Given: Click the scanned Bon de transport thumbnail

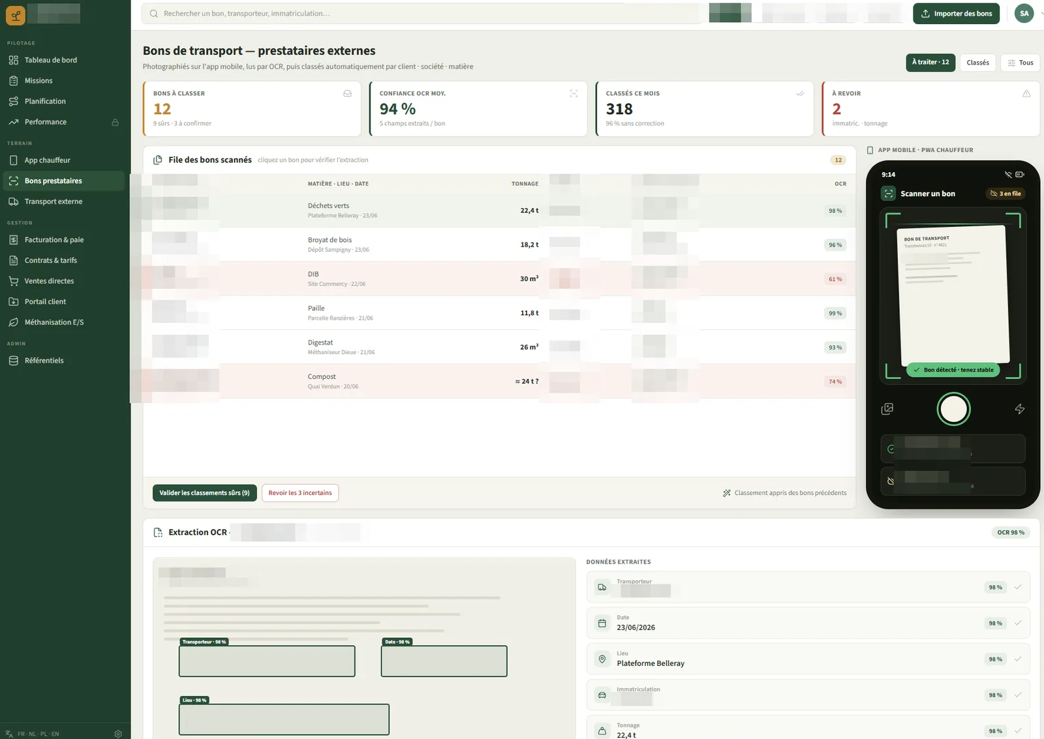Looking at the screenshot, I should (x=953, y=295).
